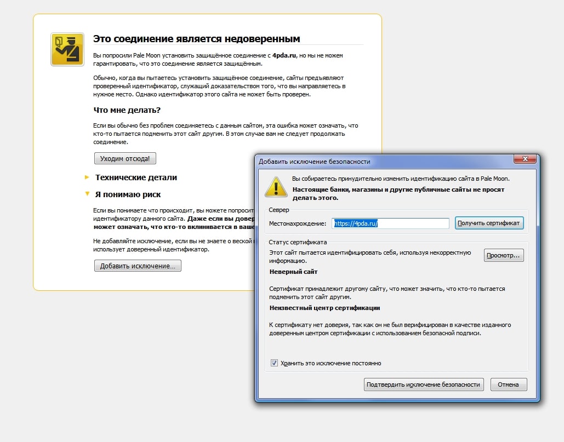
Task: Click 'Неизвестный центр сертификации' status text
Action: pos(324,308)
